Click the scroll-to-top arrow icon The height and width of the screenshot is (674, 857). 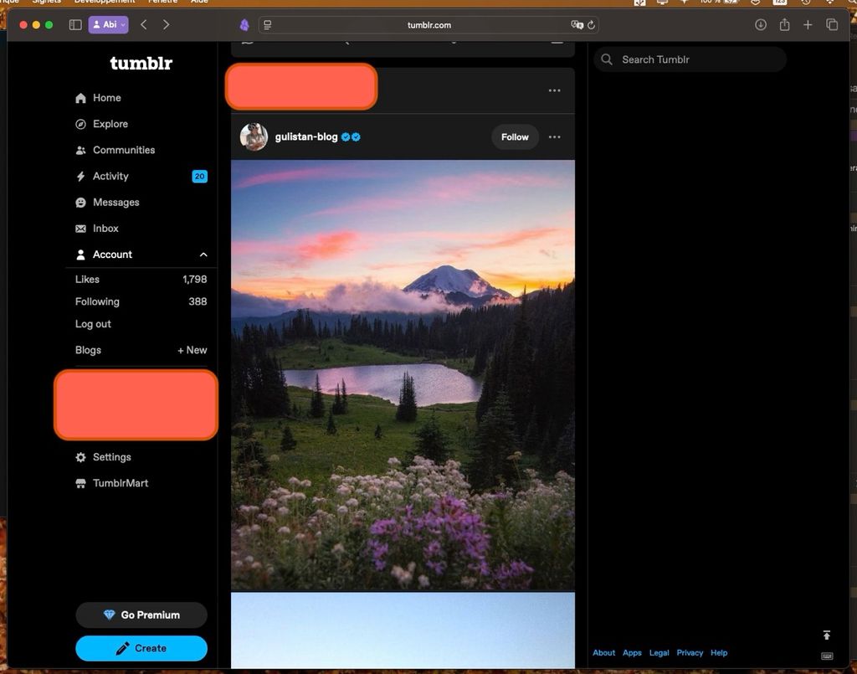[827, 635]
